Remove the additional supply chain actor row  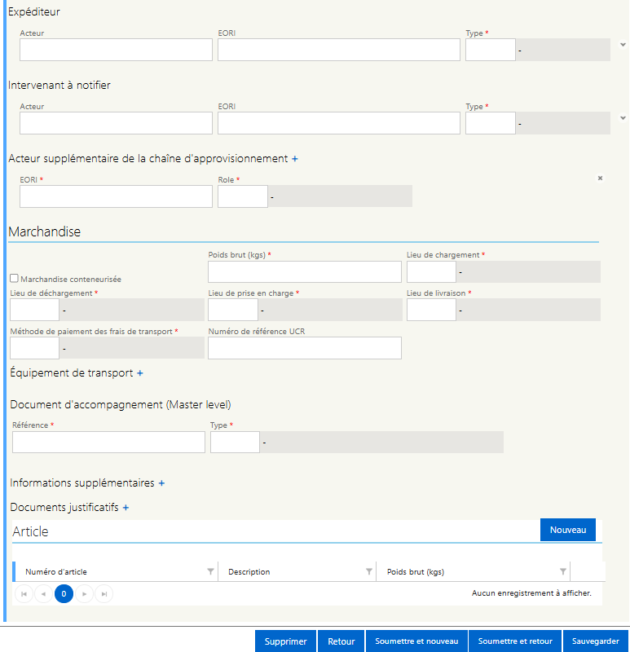coord(600,178)
